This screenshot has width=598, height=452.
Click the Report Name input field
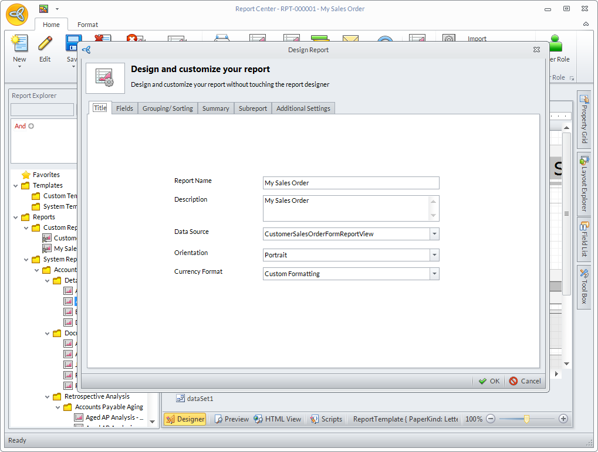[350, 183]
